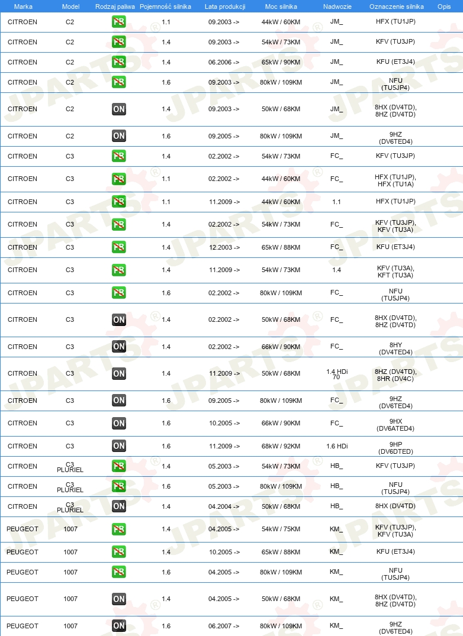Select the production date '06.2006 ->'
This screenshot has height=636, width=463.
pyautogui.click(x=224, y=63)
